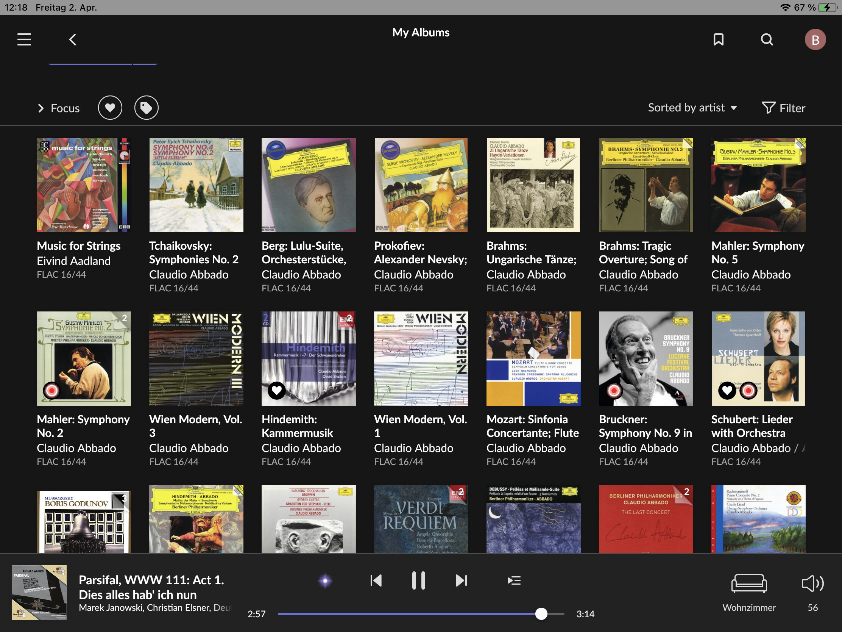Screen dimensions: 842x632
Task: Open Stockhausen Gruppen album cover
Action: 309,519
